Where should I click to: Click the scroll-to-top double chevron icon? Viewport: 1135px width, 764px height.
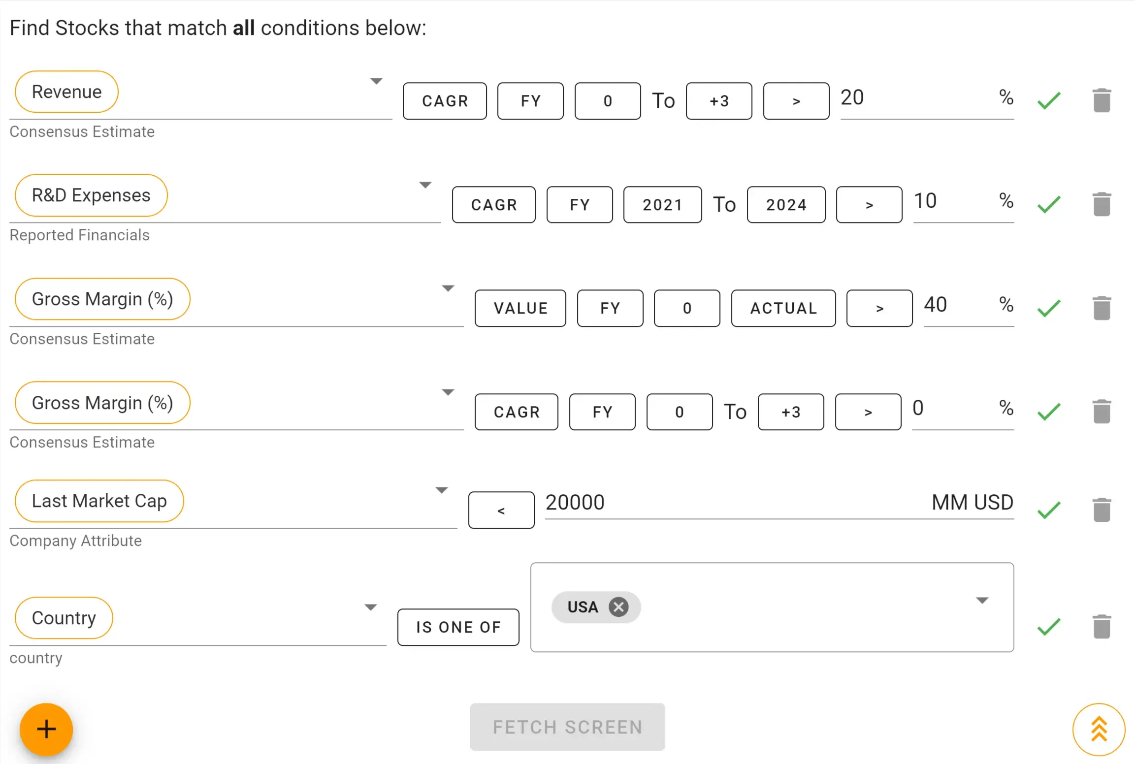point(1099,729)
